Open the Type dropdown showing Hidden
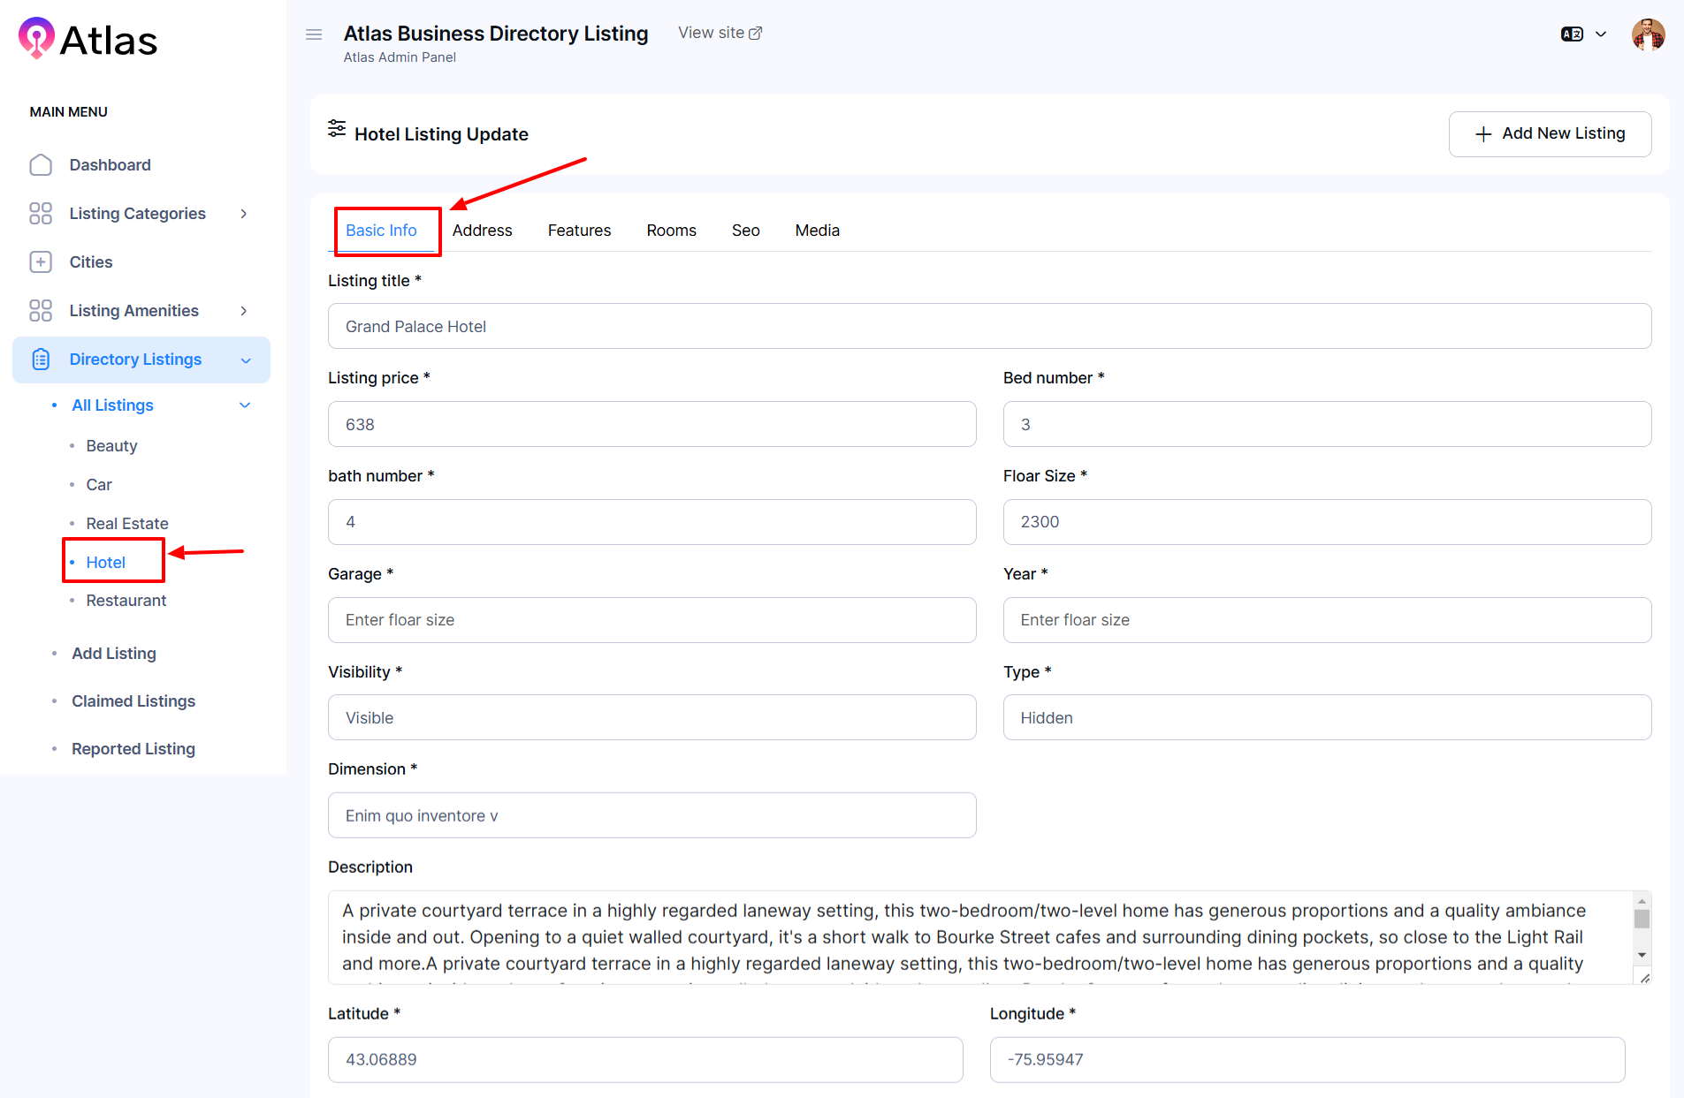Viewport: 1684px width, 1098px height. point(1326,717)
